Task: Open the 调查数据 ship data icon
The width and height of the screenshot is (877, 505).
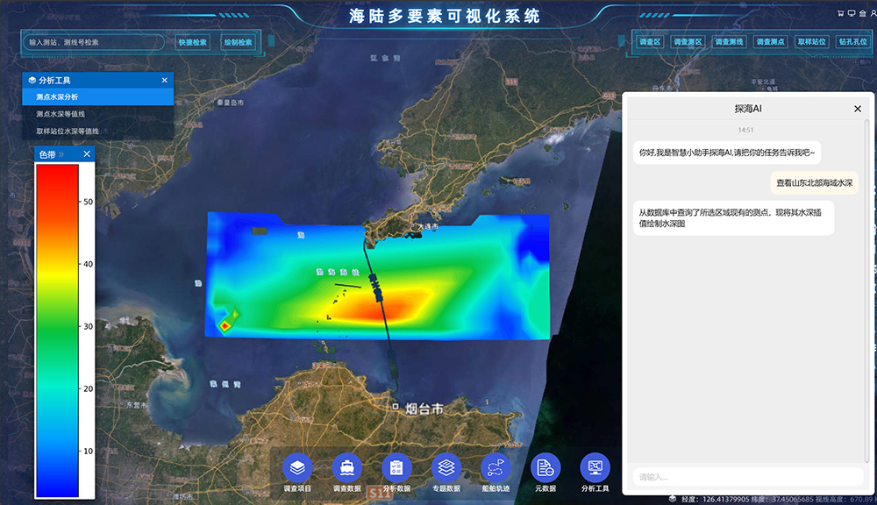Action: click(x=346, y=467)
